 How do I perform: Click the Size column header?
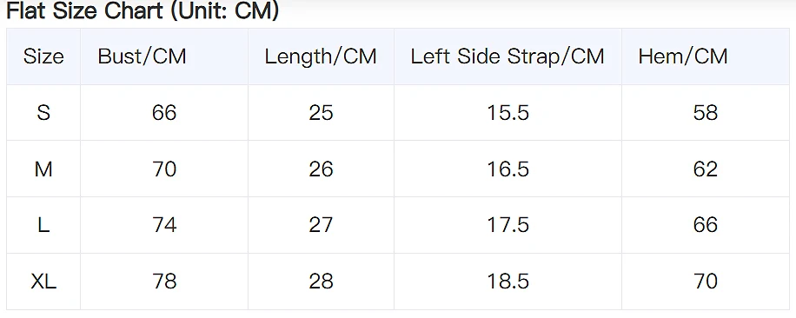point(43,56)
